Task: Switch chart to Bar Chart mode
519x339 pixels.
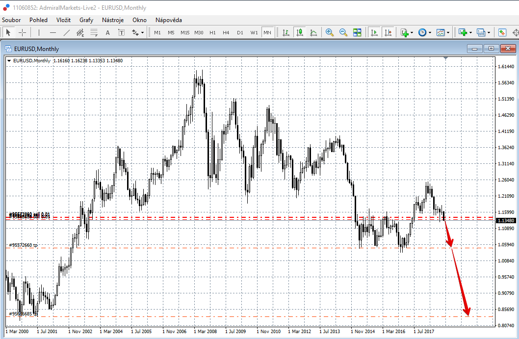Action: (x=286, y=32)
